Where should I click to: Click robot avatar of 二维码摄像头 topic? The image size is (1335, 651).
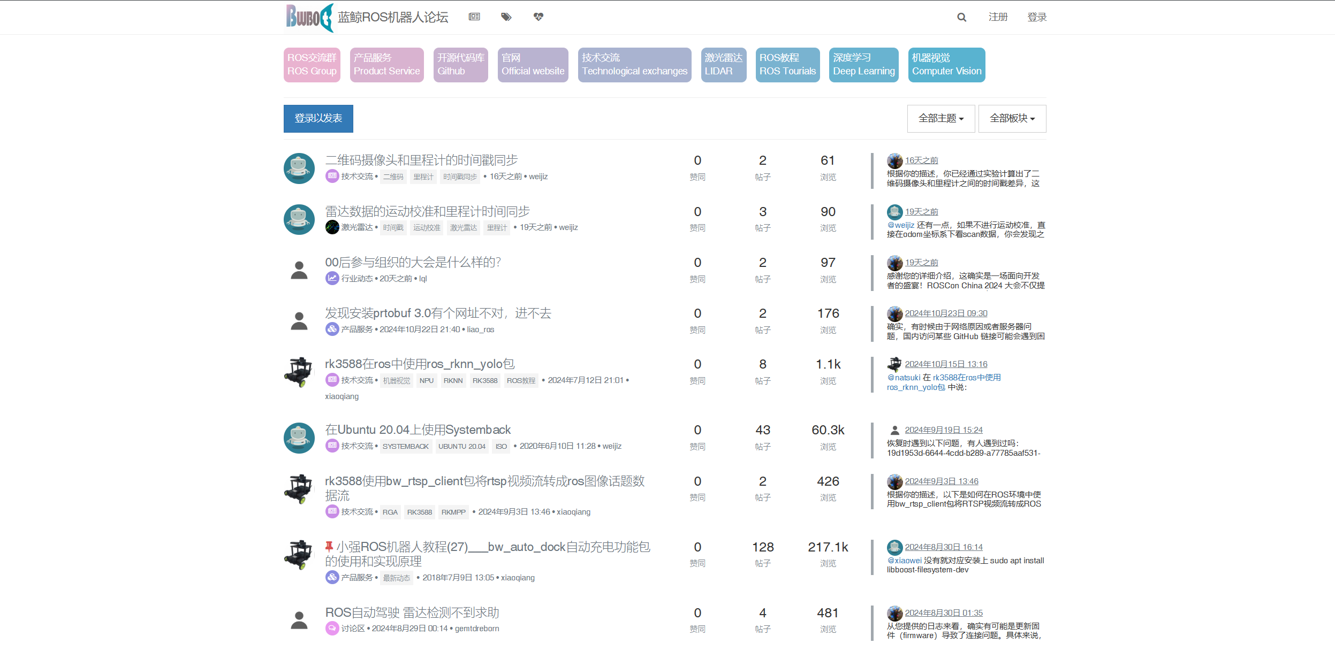click(x=299, y=169)
